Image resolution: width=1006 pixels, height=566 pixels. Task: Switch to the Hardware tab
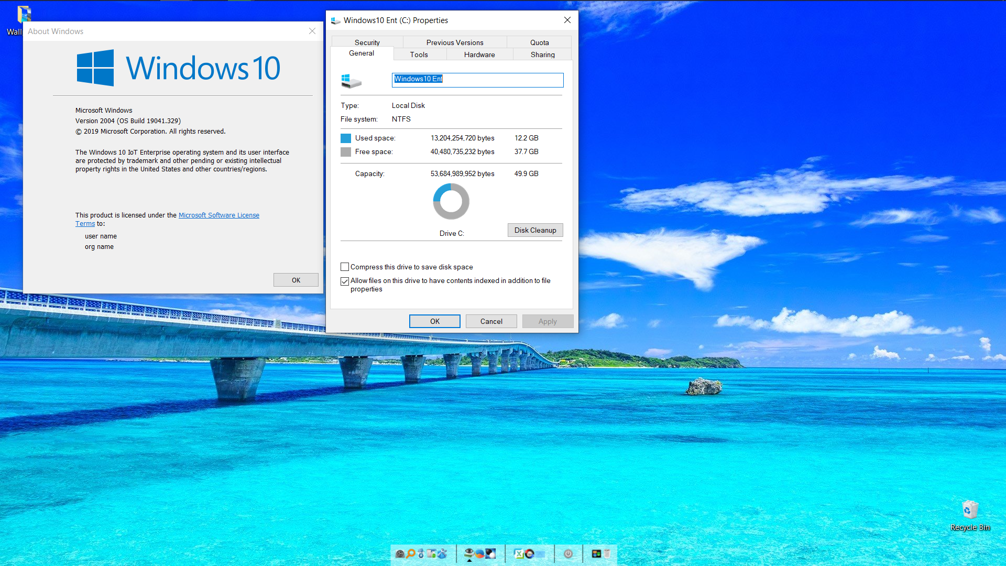tap(479, 55)
